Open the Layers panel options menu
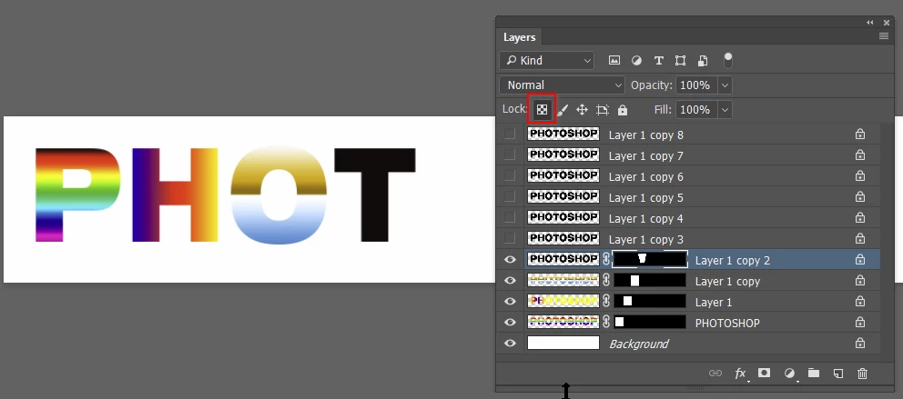The width and height of the screenshot is (903, 399). point(883,36)
